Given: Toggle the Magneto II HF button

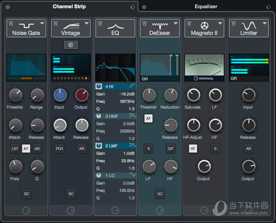Looking at the screenshot, I should click(x=193, y=149).
